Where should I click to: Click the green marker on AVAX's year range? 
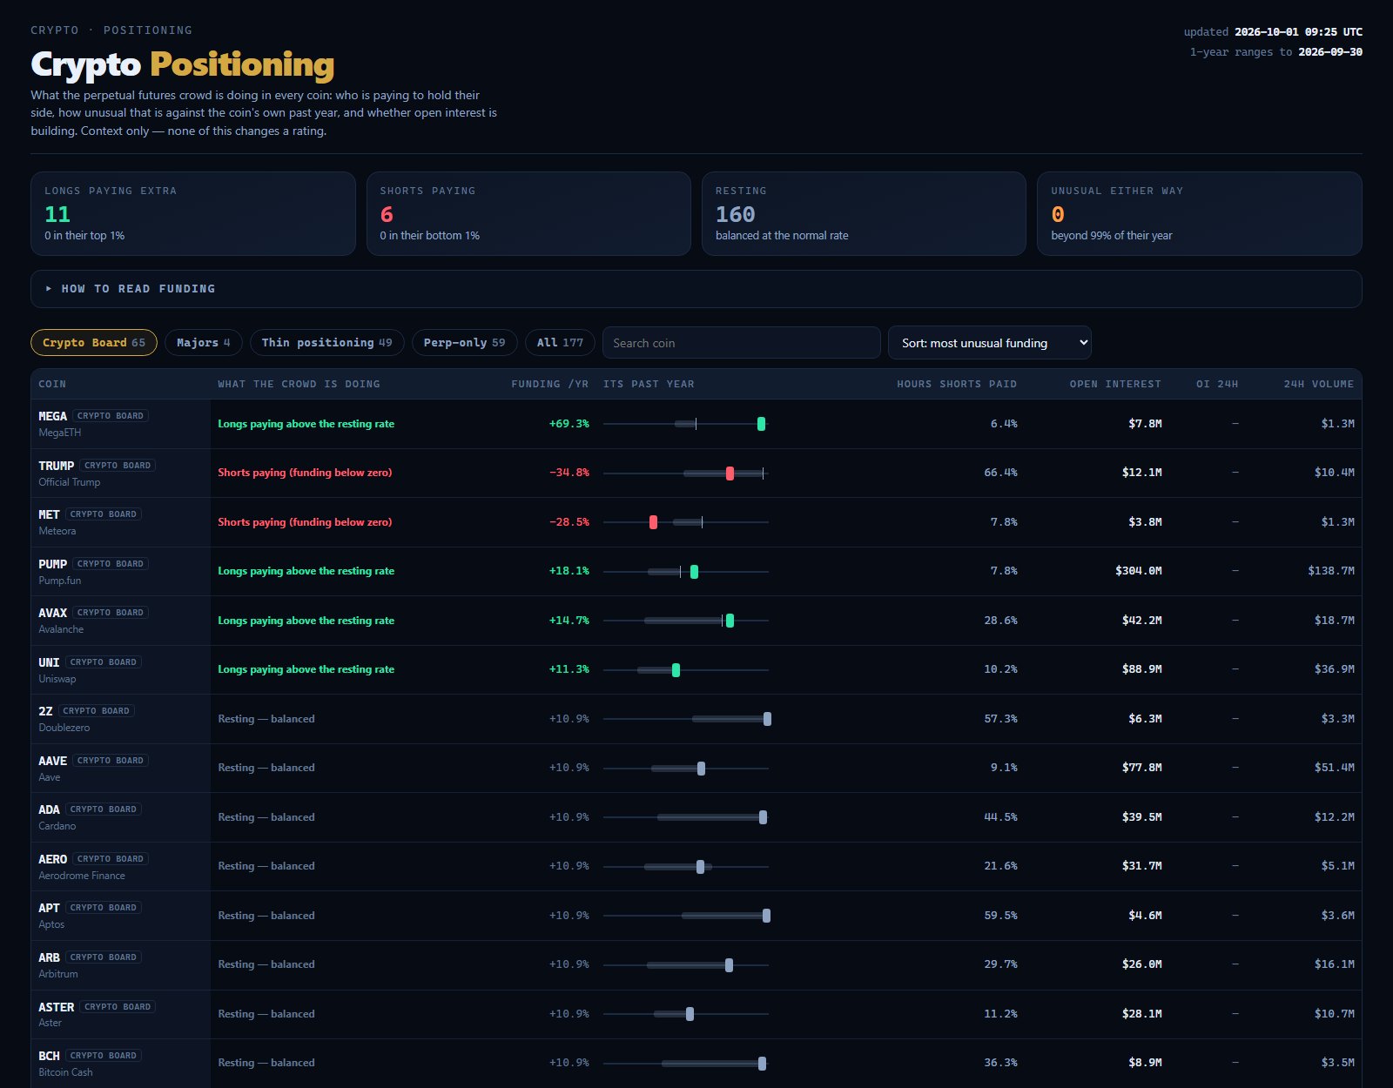(x=730, y=621)
